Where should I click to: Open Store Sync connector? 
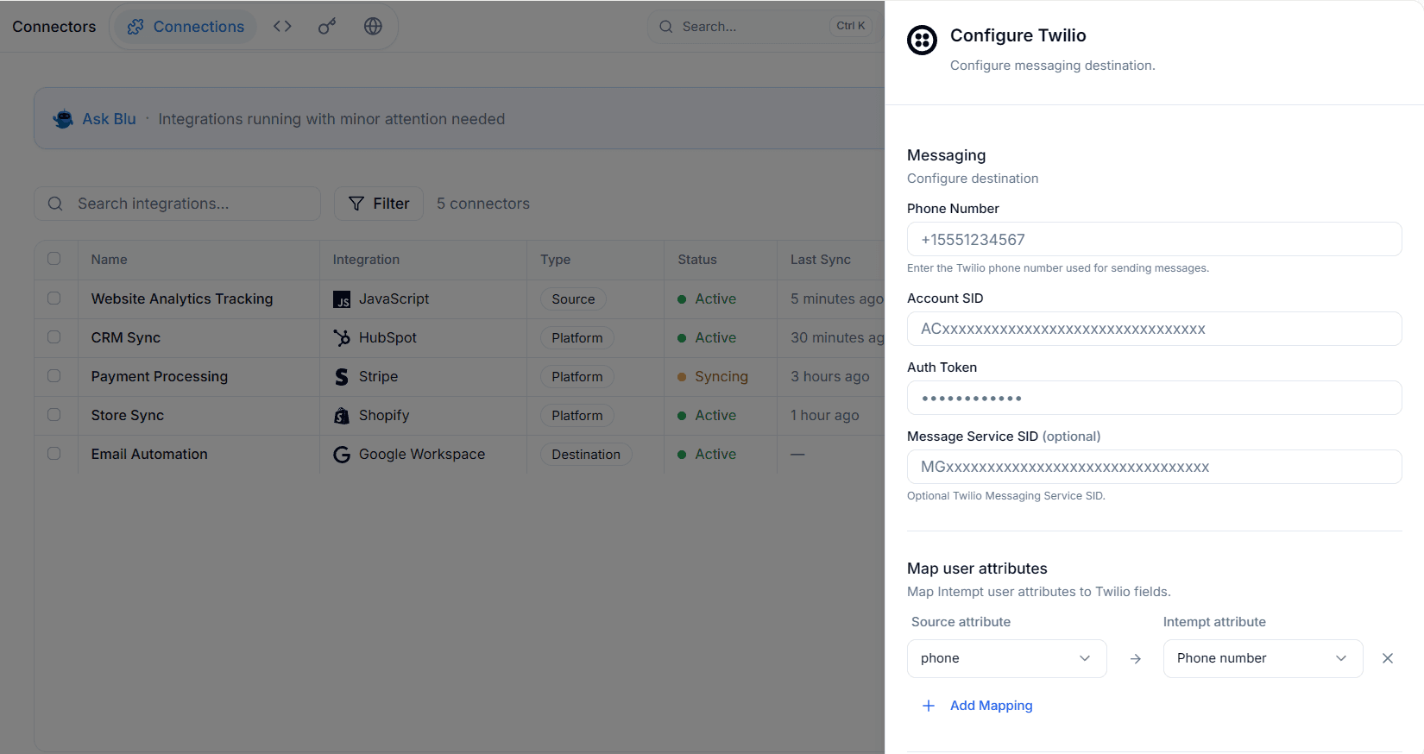[x=128, y=415]
